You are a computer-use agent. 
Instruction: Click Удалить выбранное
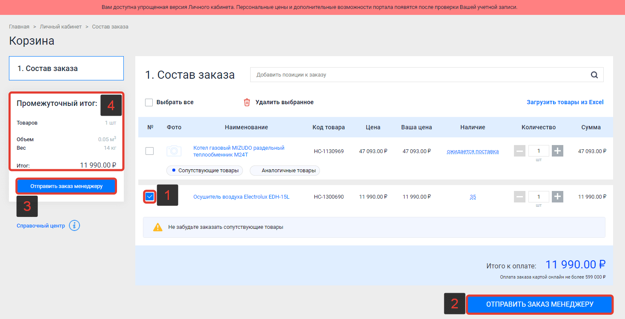285,103
